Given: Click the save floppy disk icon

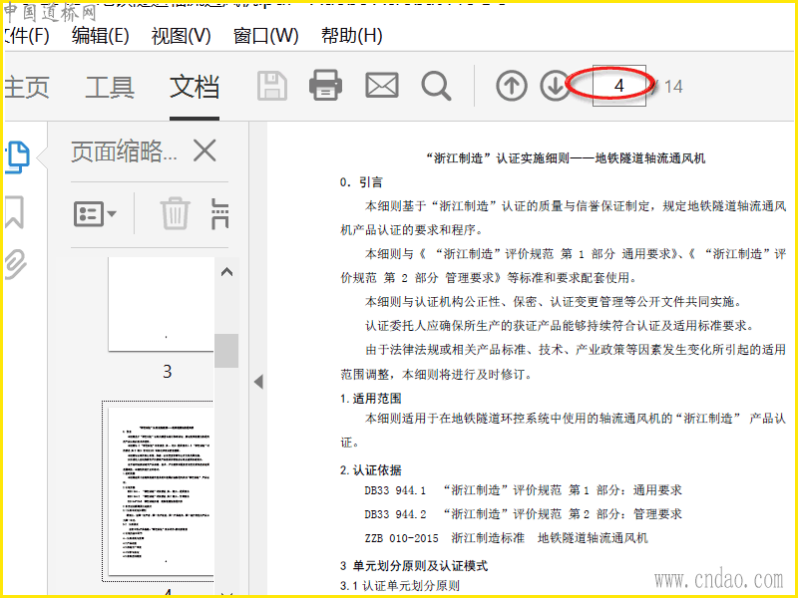Looking at the screenshot, I should [272, 86].
